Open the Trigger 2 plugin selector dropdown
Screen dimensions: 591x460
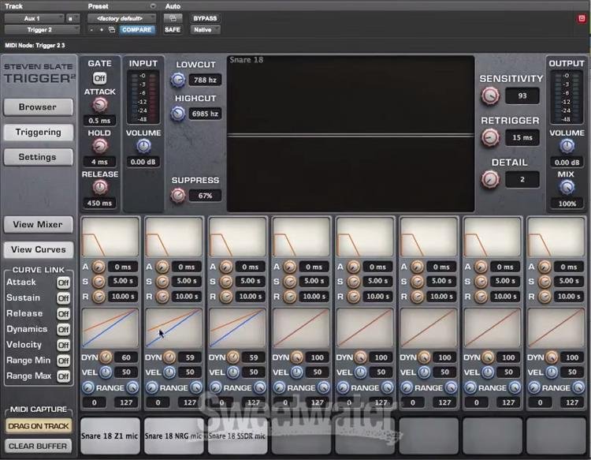click(42, 29)
